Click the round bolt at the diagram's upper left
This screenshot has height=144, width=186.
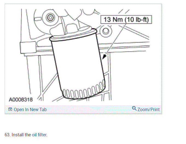50,18
